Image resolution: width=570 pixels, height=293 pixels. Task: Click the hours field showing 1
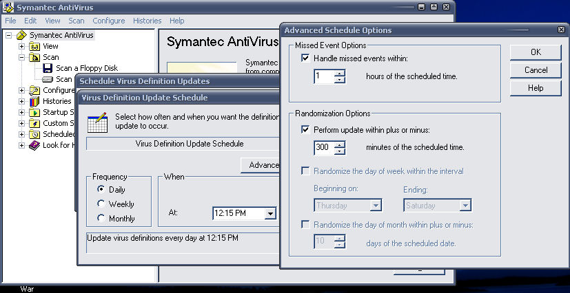coord(324,76)
